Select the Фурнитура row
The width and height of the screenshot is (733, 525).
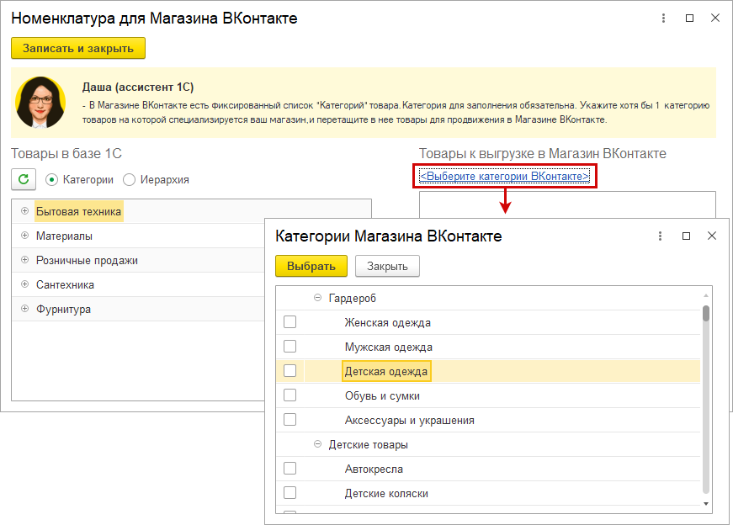138,309
